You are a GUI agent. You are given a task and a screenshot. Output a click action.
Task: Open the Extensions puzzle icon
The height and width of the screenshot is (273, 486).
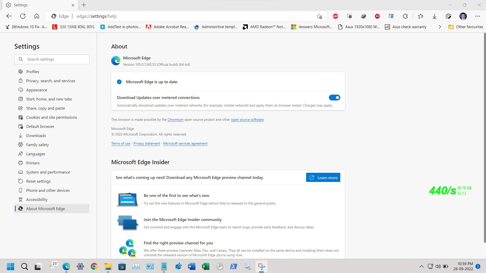pos(405,16)
